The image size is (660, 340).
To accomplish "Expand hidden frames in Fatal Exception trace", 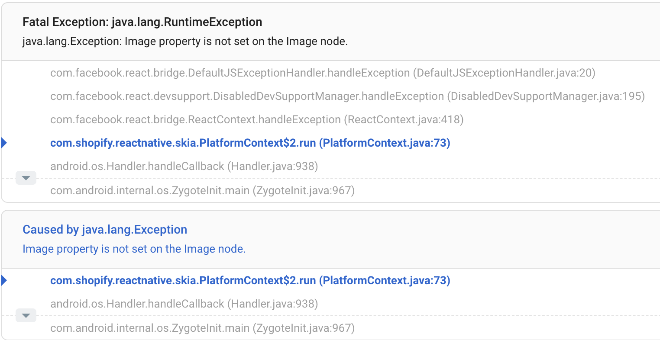I will point(26,178).
